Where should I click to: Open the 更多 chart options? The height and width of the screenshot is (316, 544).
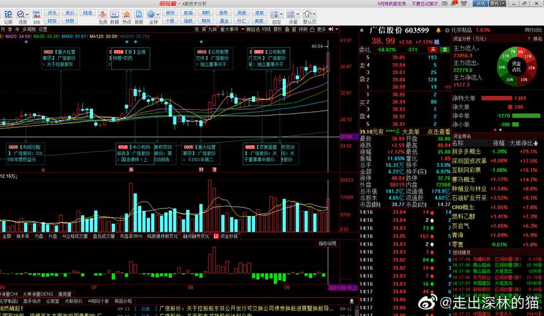pos(321,30)
